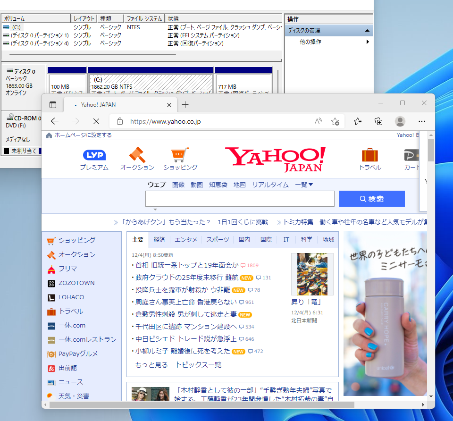Open the Collections icon in Edge toolbar

click(x=378, y=121)
